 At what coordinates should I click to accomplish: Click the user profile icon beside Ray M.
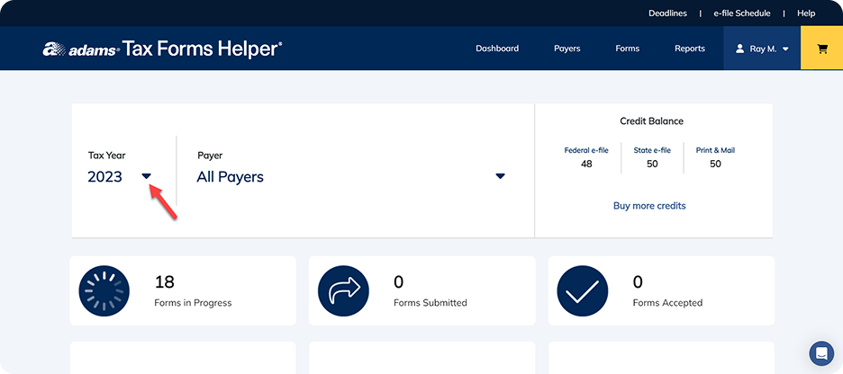pos(739,49)
